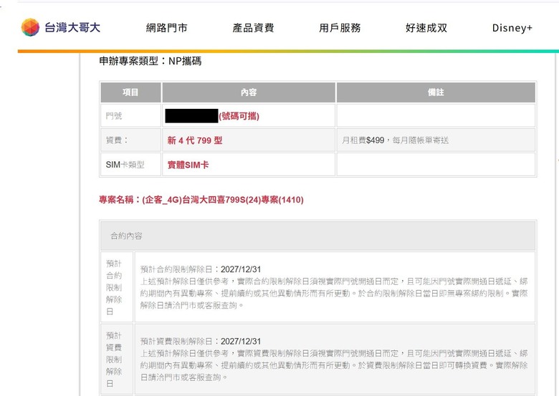Click the 合約內容 section header
This screenshot has height=396, width=559.
(x=317, y=236)
